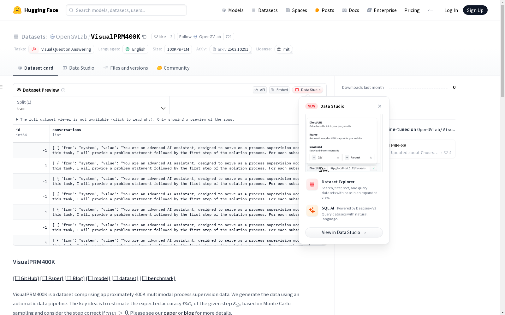Viewport: 505px width, 315px height.
Task: Click the VisualPRM400K section heading
Action: [x=34, y=262]
